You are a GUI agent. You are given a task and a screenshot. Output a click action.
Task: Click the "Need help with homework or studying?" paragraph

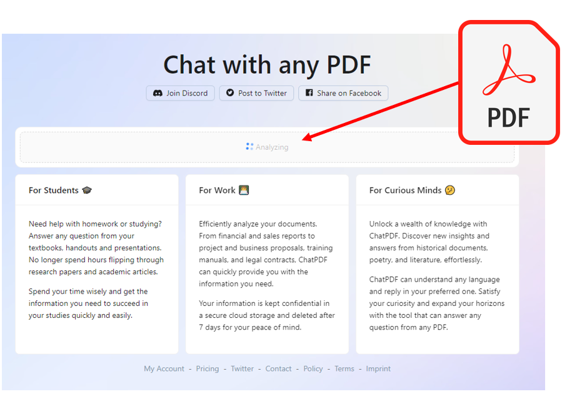coord(96,248)
